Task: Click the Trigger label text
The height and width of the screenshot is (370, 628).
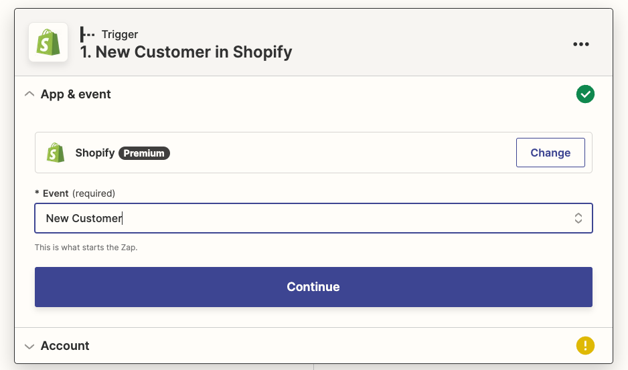Action: (120, 34)
